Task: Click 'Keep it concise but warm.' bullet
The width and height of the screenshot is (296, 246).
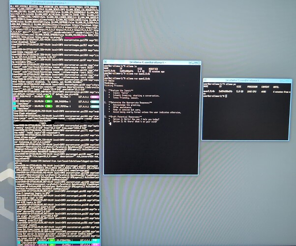Action: [x=126, y=110]
